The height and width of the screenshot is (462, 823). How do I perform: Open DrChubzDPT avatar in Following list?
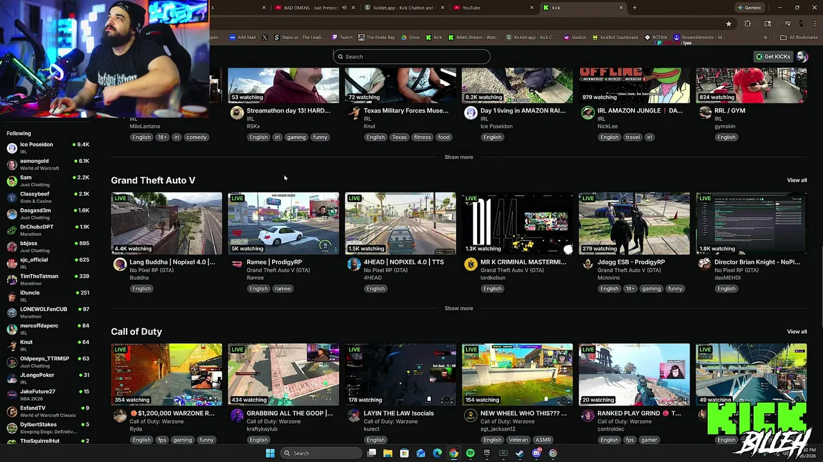(x=12, y=230)
